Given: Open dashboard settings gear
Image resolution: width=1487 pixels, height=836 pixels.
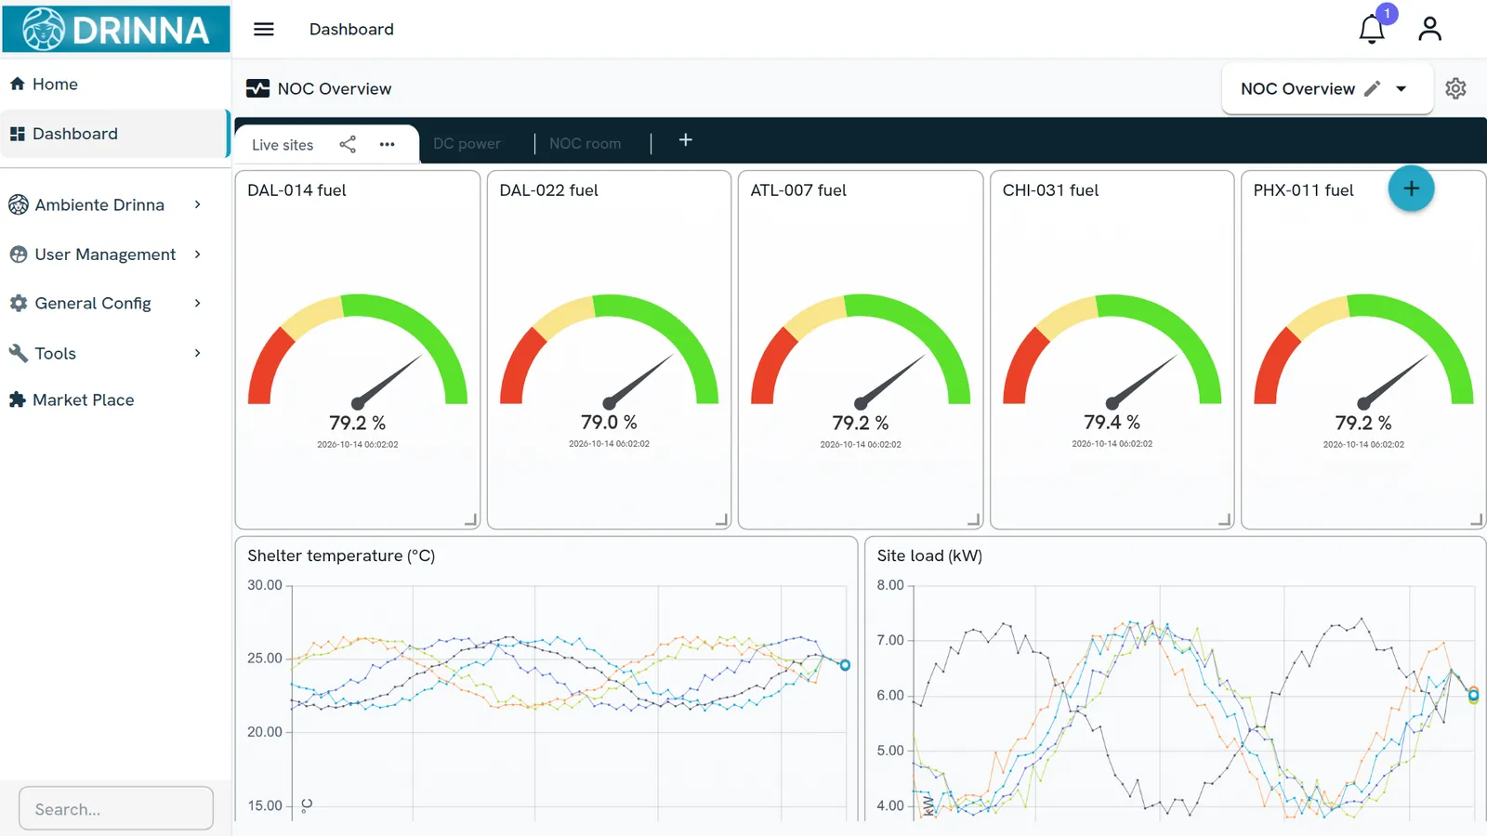Looking at the screenshot, I should [1455, 88].
